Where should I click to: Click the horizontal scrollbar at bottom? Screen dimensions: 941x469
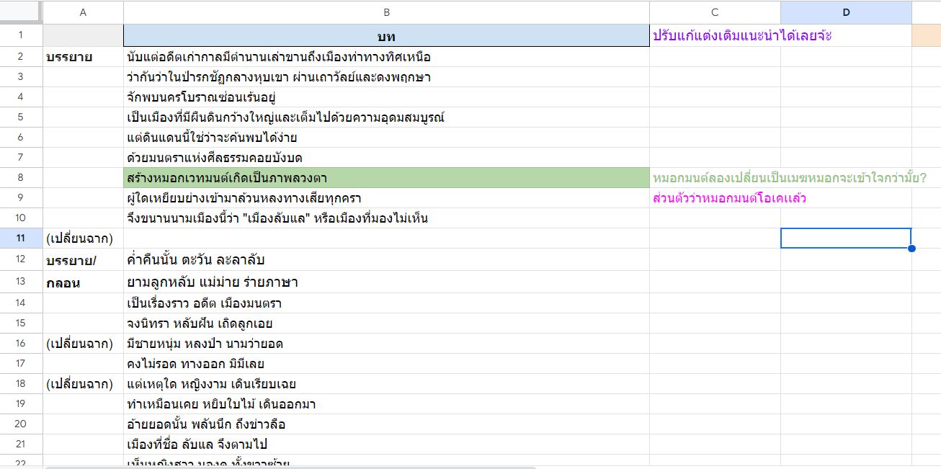tap(288, 467)
